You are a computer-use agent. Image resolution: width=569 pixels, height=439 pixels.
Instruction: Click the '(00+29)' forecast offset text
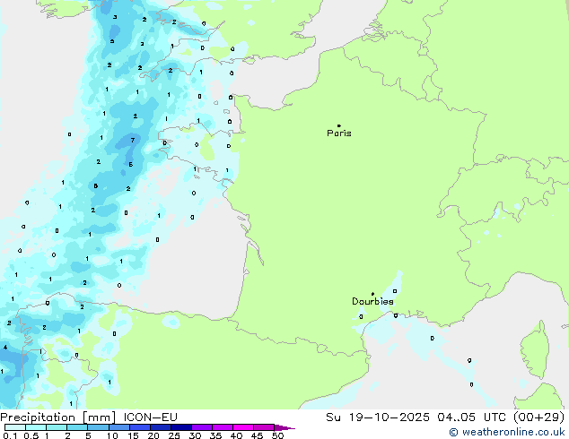coord(538,417)
